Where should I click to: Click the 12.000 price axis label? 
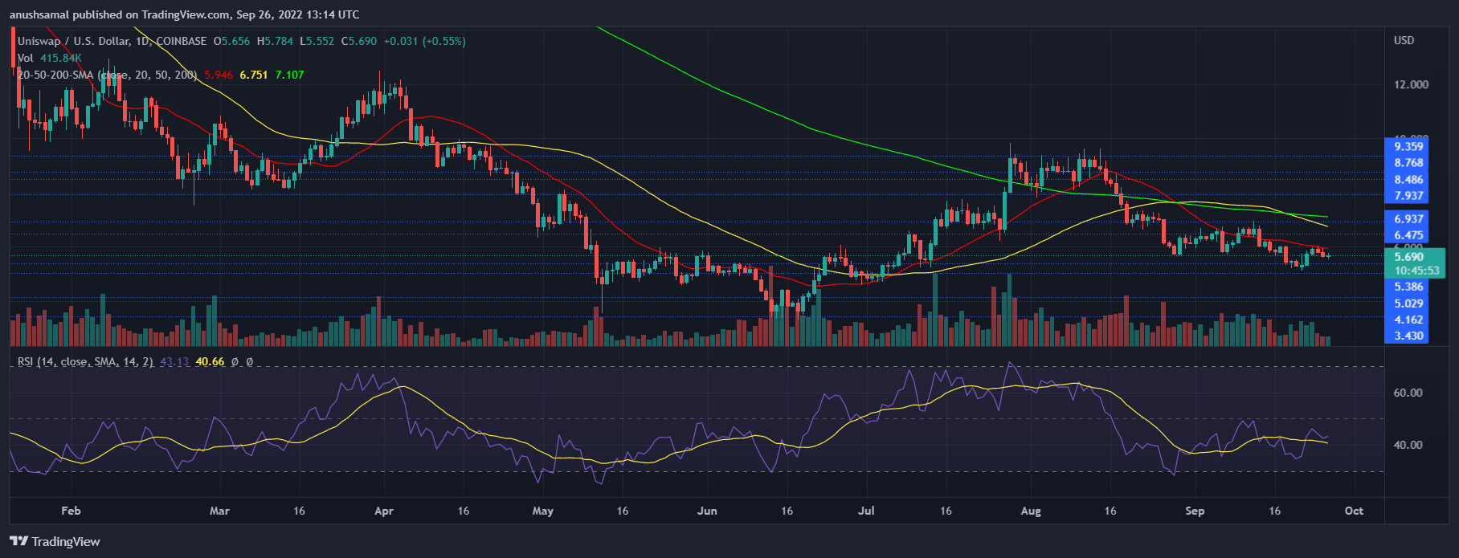[1412, 84]
